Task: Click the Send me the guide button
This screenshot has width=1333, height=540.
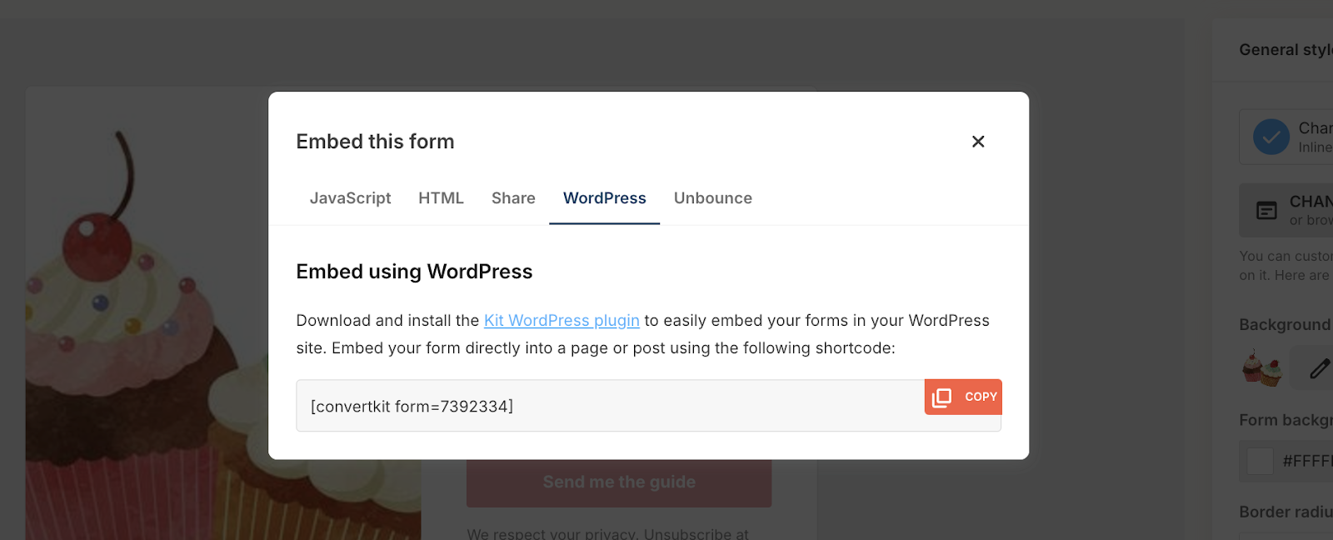Action: coord(619,482)
